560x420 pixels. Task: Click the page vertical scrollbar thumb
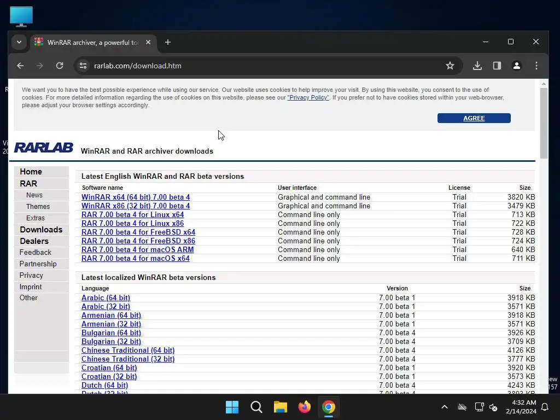[x=544, y=123]
